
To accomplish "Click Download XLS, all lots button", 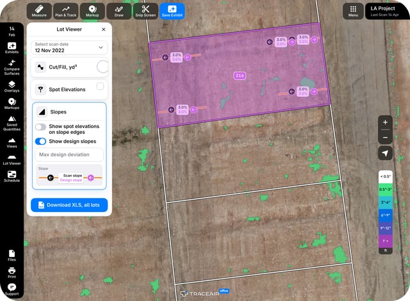I will (69, 205).
